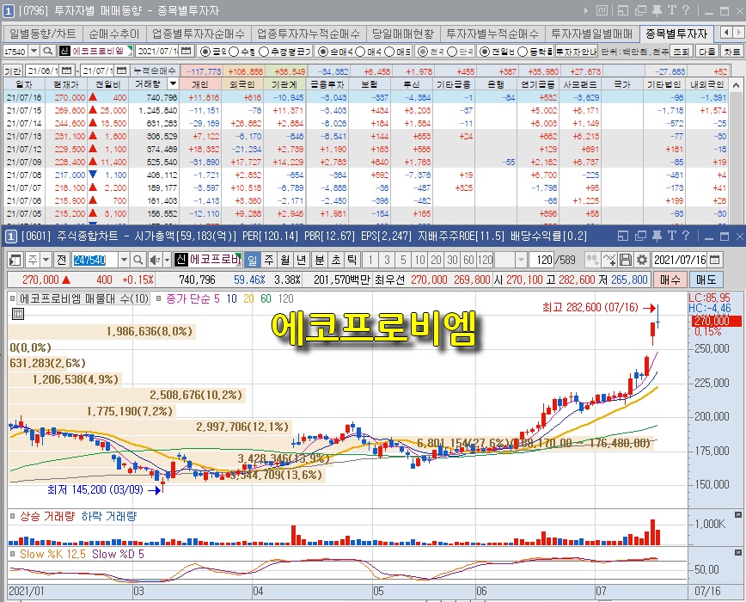
Task: Select the 분 minute period button
Action: (320, 260)
